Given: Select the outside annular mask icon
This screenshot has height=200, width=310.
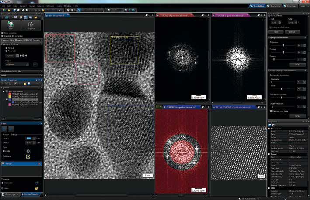Looking at the screenshot, I should point(28,156).
